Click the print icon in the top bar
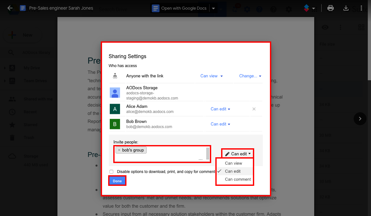Screen dimensions: 371x216 click(330, 8)
